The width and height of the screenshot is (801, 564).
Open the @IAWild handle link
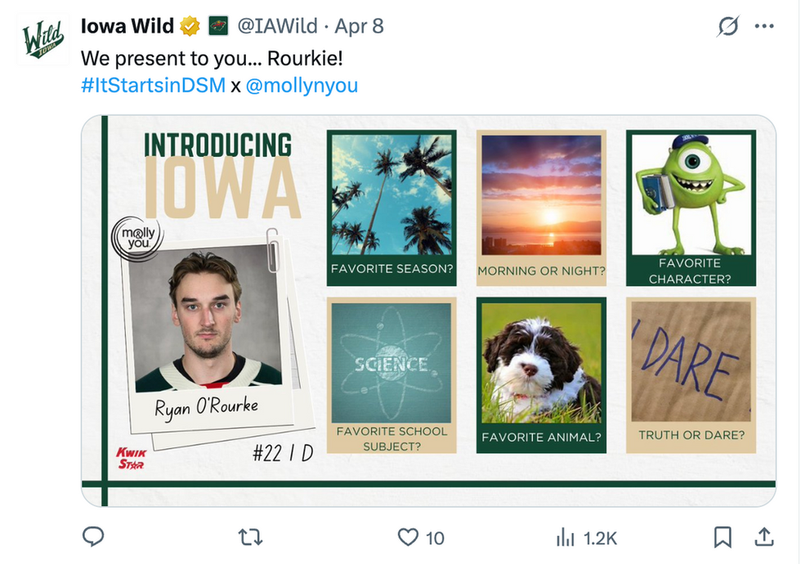pos(277,27)
